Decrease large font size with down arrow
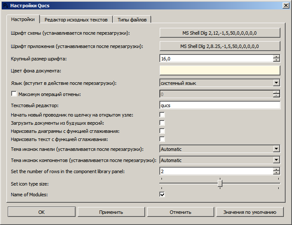 [276, 60]
